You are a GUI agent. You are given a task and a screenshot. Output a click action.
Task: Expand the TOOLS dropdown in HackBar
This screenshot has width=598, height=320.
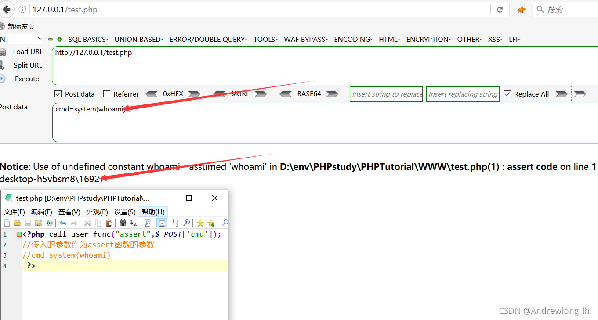coord(266,39)
